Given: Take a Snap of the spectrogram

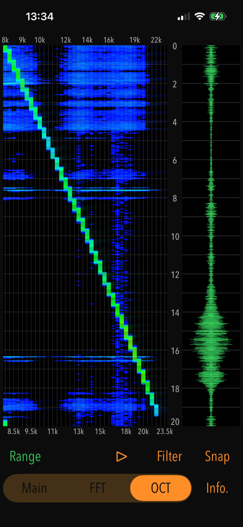Looking at the screenshot, I should click(x=217, y=456).
